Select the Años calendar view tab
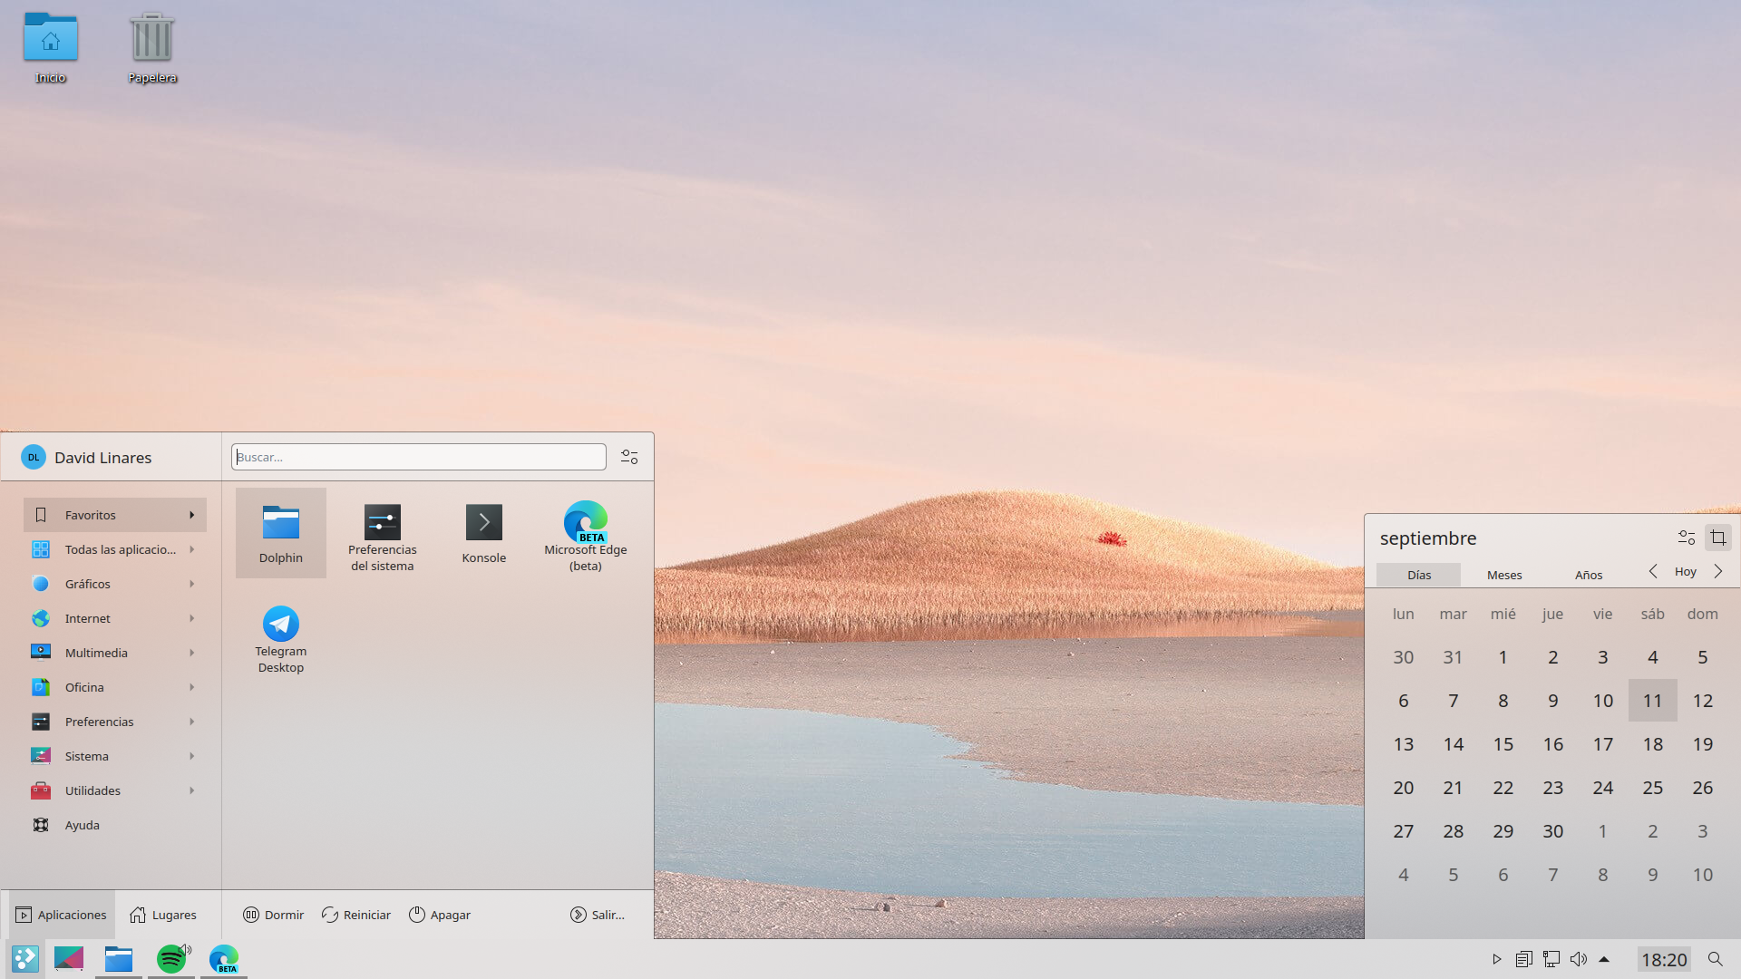 pos(1589,575)
